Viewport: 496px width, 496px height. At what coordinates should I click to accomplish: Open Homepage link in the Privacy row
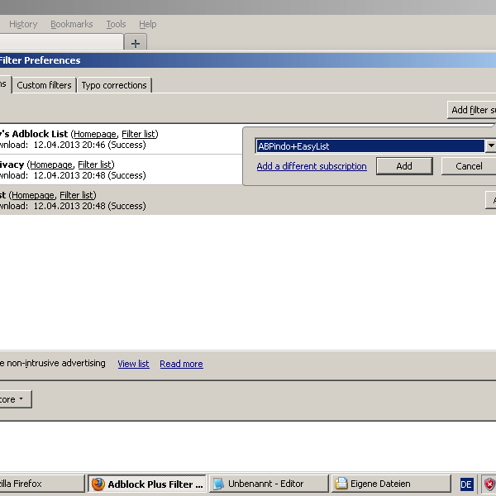[51, 165]
